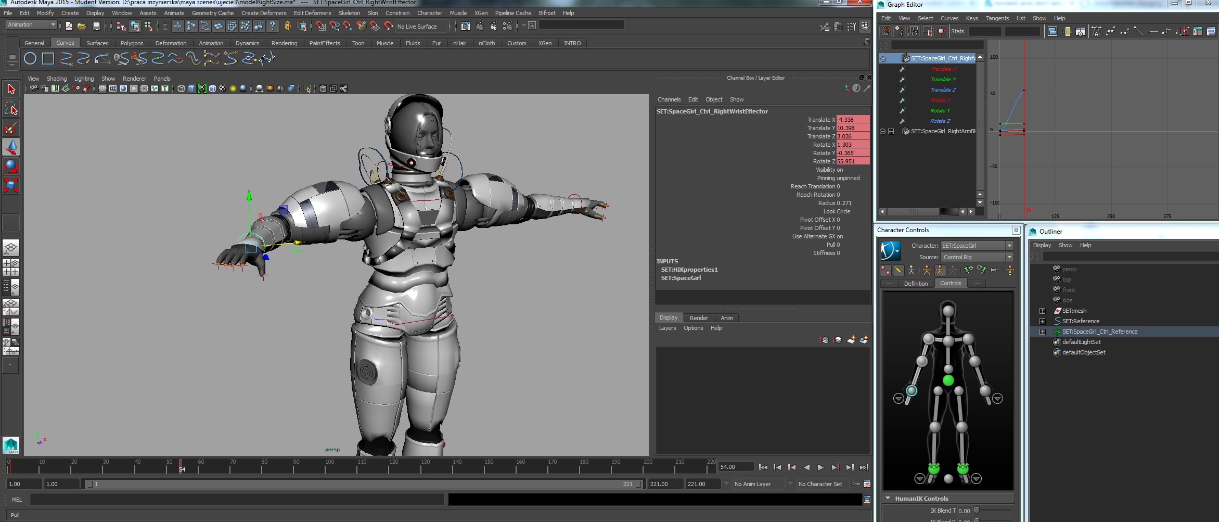The image size is (1219, 522).
Task: Click the NURBS circle icon on the shelf
Action: tap(30, 59)
